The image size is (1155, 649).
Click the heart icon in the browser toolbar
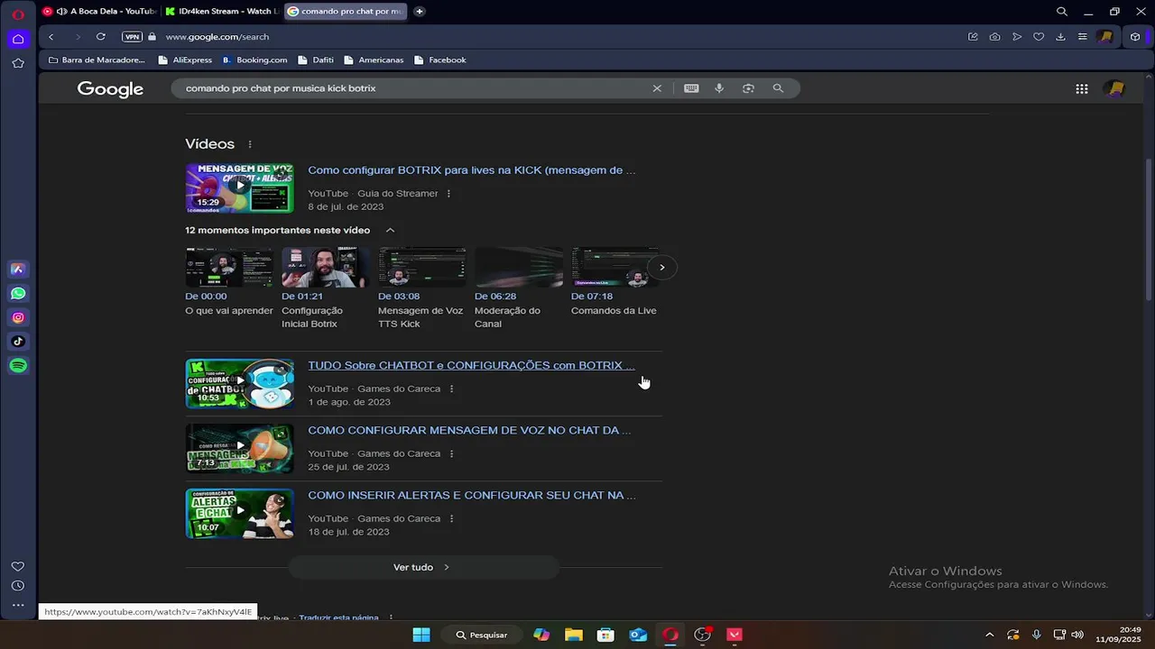pyautogui.click(x=1039, y=37)
